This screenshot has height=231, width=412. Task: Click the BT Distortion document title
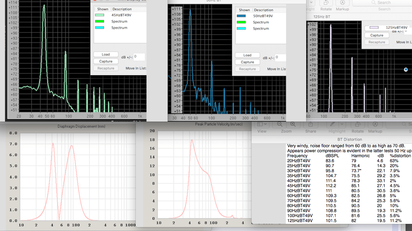tap(350, 139)
